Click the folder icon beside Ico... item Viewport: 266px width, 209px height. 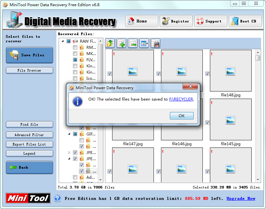[81, 78]
